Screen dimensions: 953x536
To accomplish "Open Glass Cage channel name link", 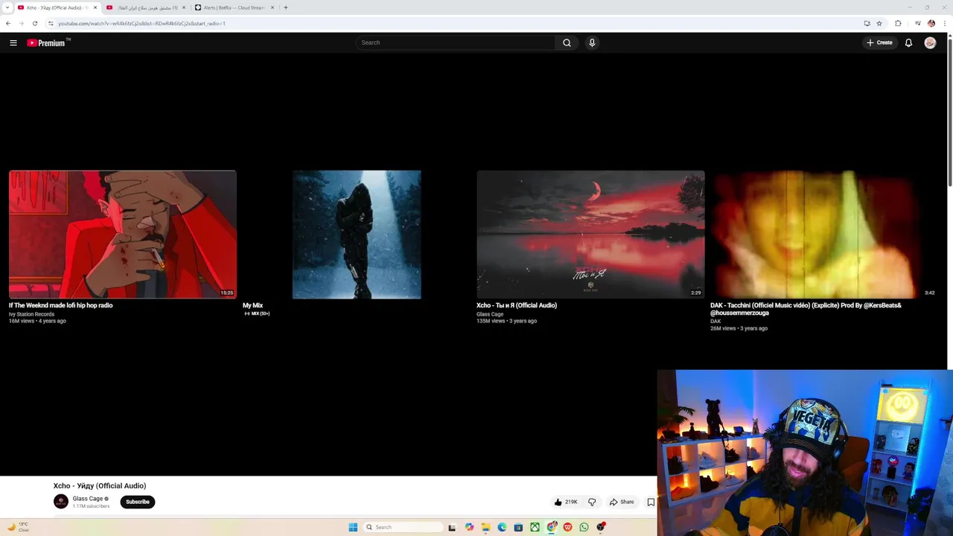I will coord(88,499).
